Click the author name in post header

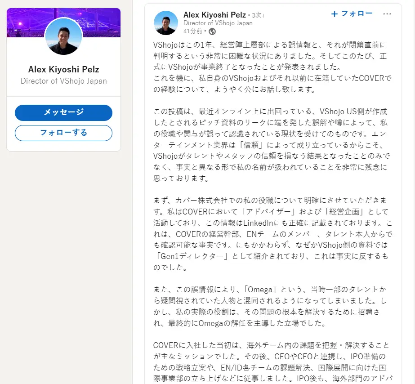click(214, 15)
